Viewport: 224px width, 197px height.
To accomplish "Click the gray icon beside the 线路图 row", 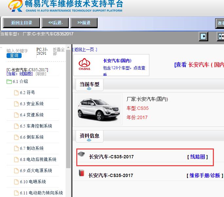I will (81, 154).
